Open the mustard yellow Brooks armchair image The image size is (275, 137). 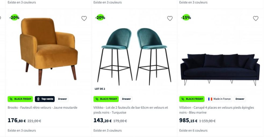pos(49,52)
